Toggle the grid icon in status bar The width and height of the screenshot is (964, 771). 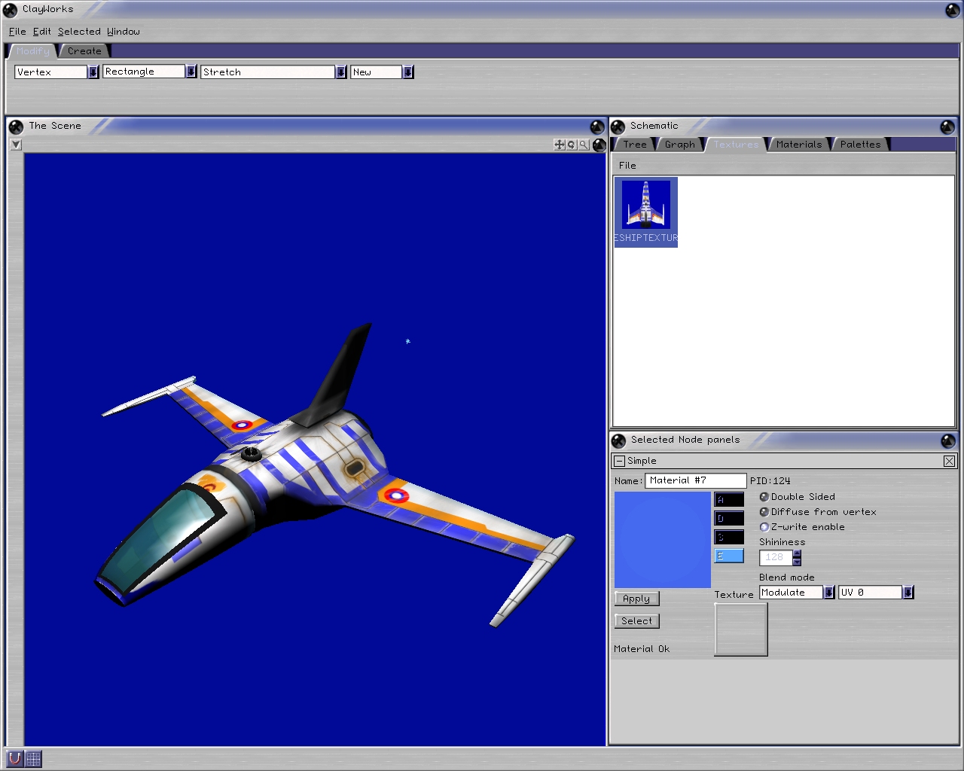click(34, 758)
